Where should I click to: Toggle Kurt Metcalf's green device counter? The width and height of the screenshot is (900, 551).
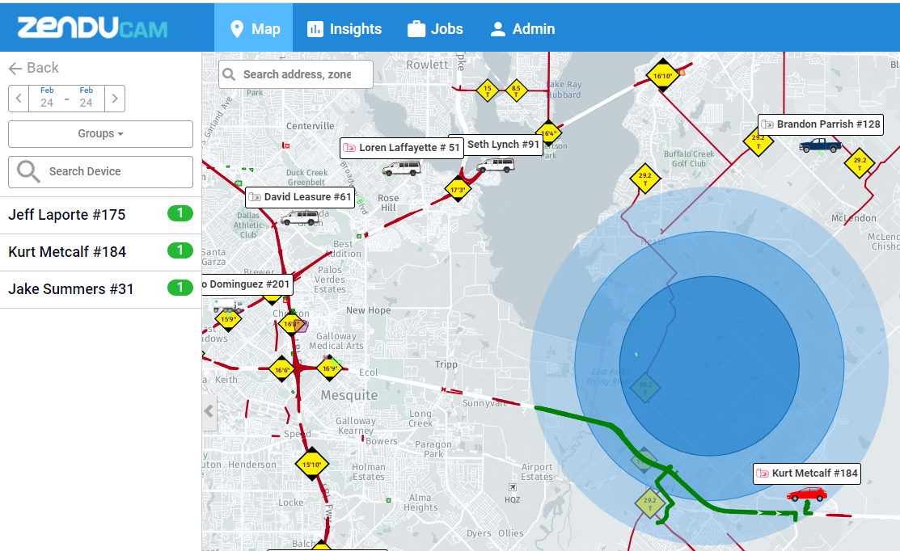(180, 250)
